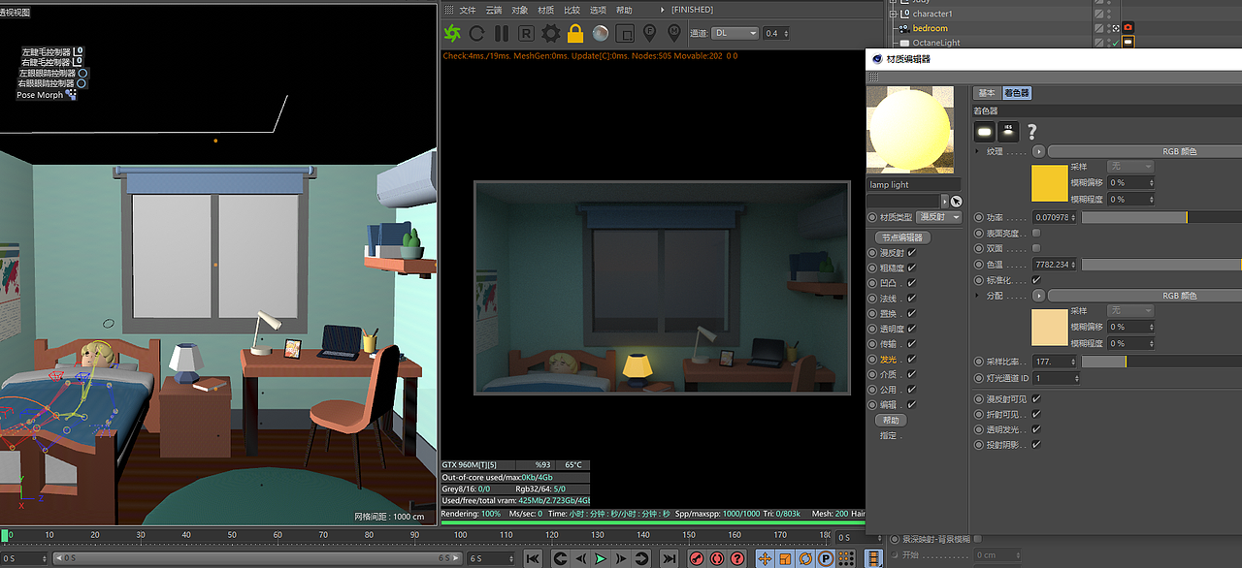Open the 节点编辑器 with its button
Screen dimensions: 1242x568
(x=903, y=237)
